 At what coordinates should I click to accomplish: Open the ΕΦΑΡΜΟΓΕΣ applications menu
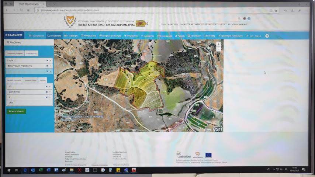click(x=14, y=35)
